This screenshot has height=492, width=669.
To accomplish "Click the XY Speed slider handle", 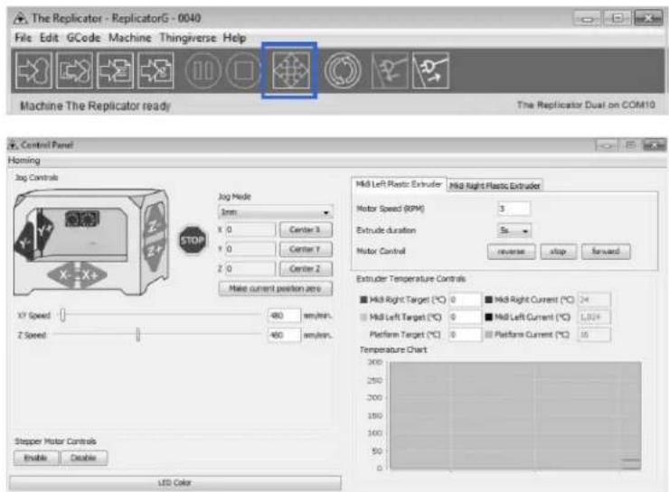I will (62, 315).
